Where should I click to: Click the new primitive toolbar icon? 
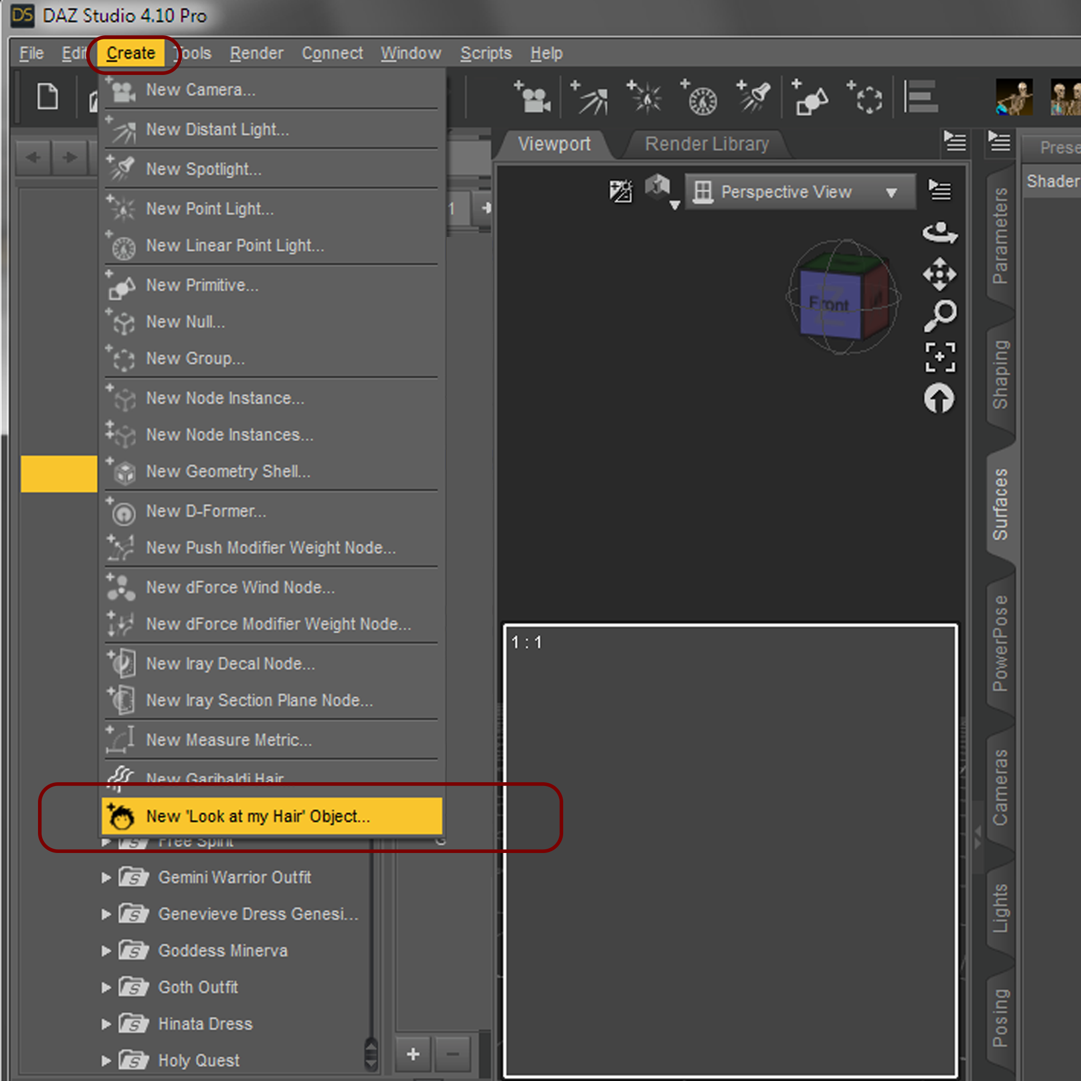[x=811, y=99]
